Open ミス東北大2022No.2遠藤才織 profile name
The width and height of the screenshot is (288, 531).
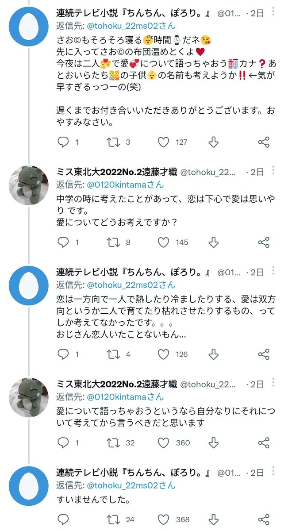pos(116,172)
